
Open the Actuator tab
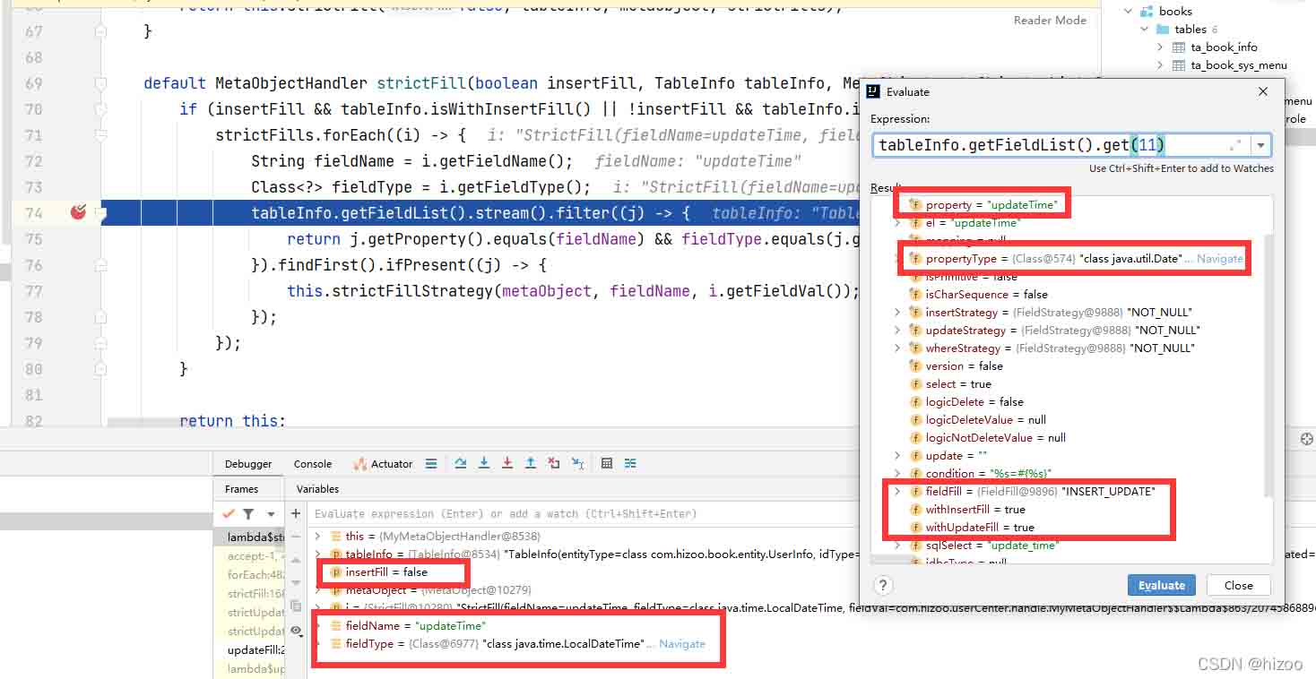[x=384, y=464]
